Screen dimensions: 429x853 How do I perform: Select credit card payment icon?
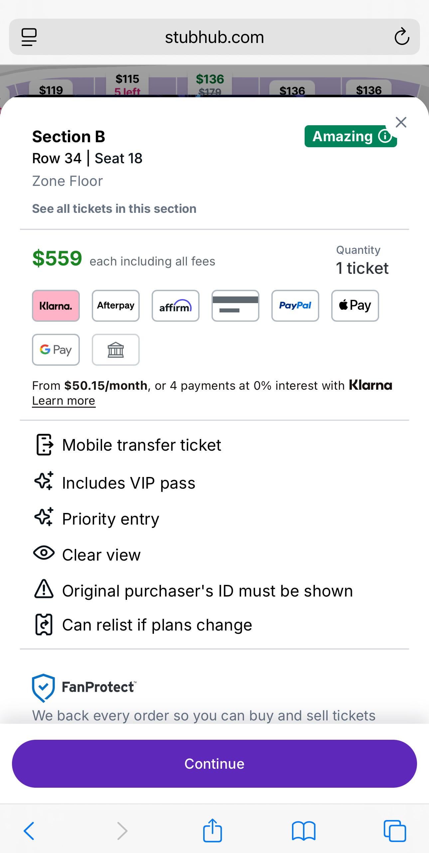(235, 305)
